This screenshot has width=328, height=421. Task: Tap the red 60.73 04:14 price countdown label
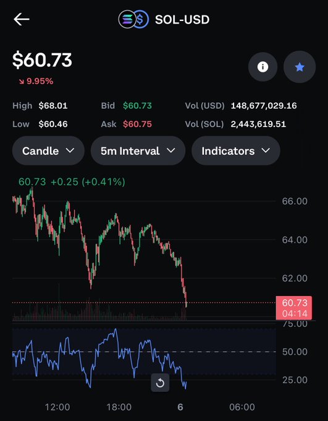coord(294,308)
